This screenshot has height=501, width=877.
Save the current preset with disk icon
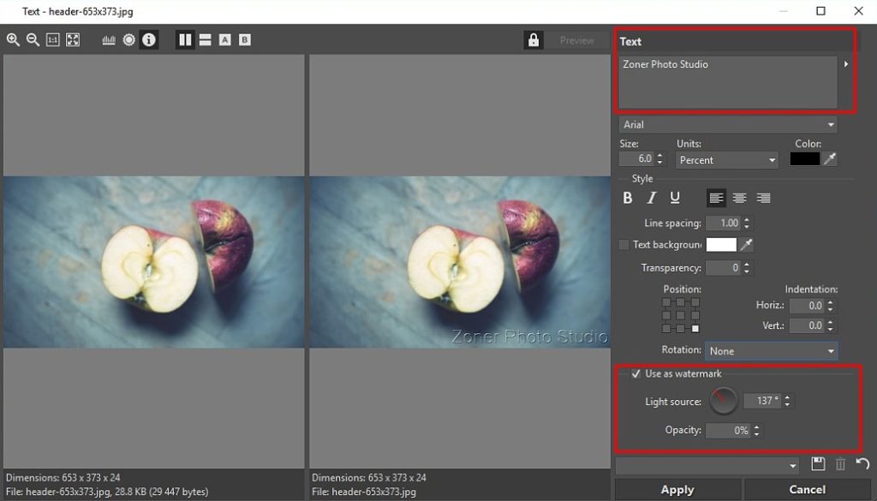coord(818,464)
